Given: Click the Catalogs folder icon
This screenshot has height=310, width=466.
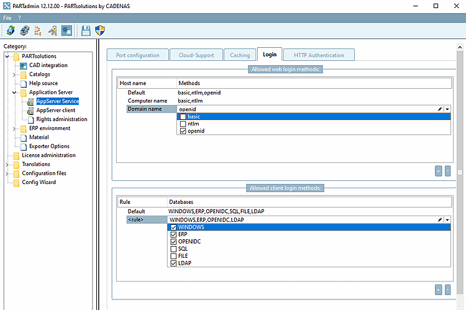Looking at the screenshot, I should pyautogui.click(x=24, y=75).
